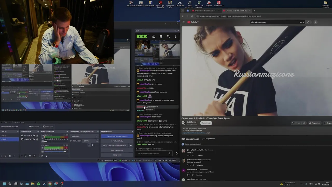Viewport: 332px width, 187px height.
Task: Open Kick user profile icon
Action: pyautogui.click(x=176, y=36)
